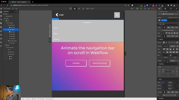Bookmark this page with star icon
Screen dimensions: 179x100
(129, 5)
